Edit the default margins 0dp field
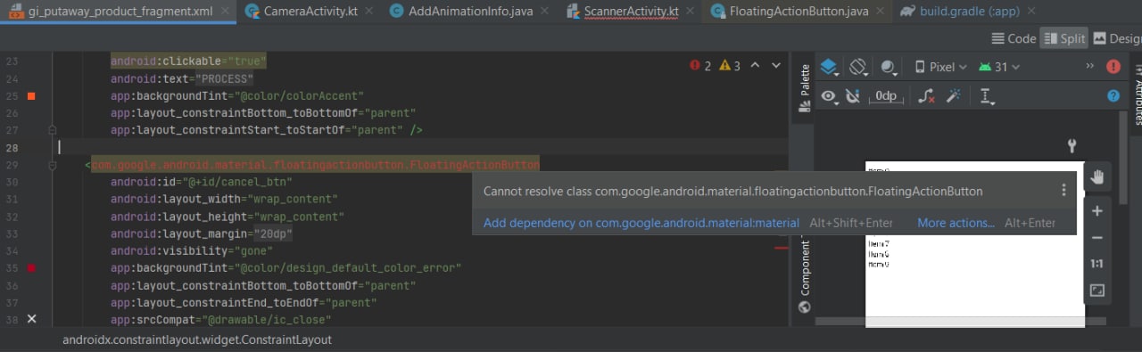This screenshot has width=1142, height=352. [x=885, y=96]
